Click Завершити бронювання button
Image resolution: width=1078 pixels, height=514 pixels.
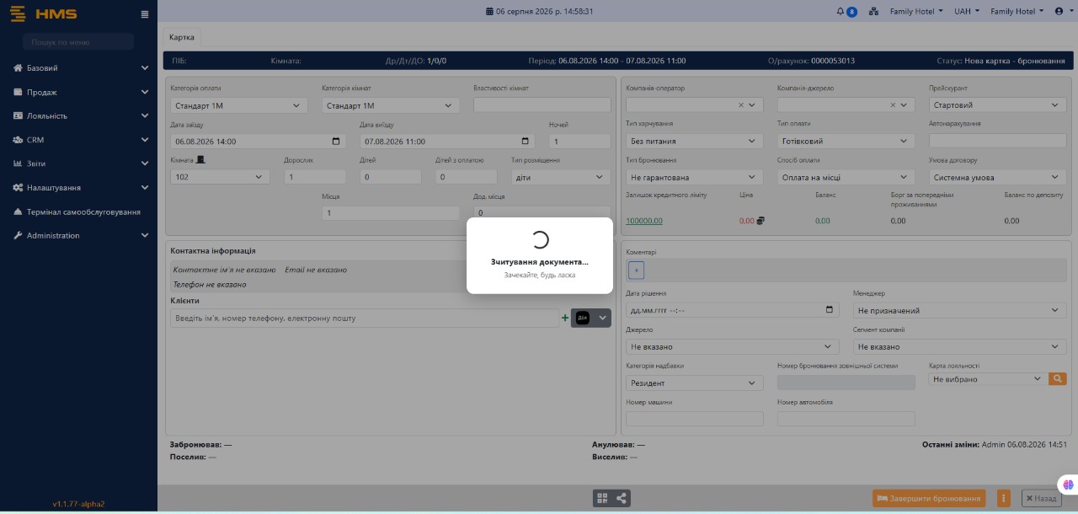pos(928,498)
